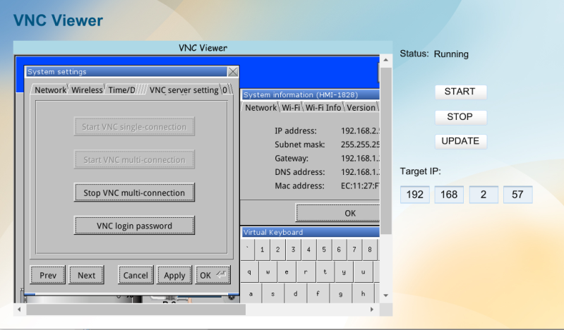This screenshot has height=330, width=564.
Task: Cancel the System settings dialog
Action: pos(136,276)
